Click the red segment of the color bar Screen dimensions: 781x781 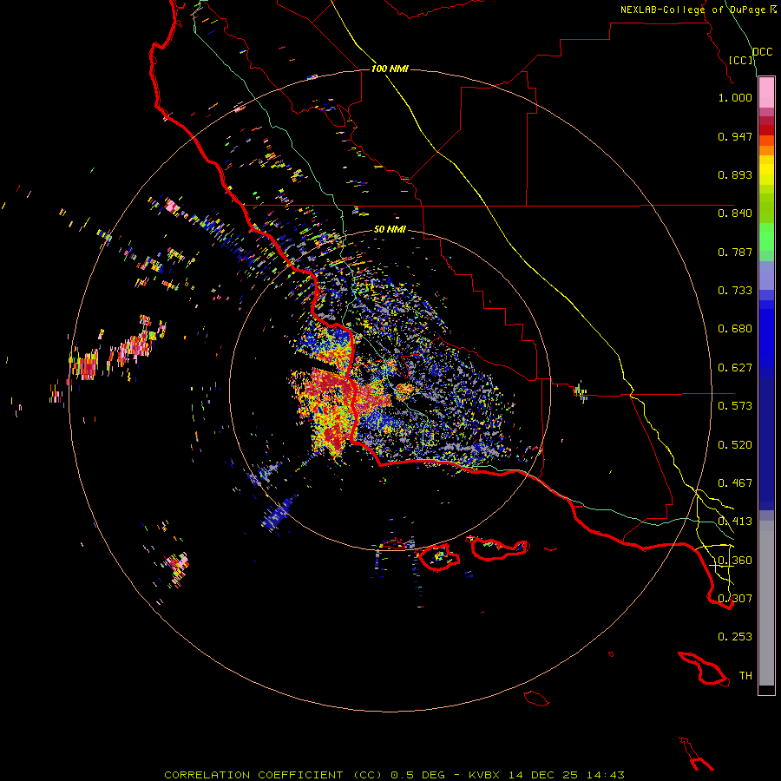(766, 130)
